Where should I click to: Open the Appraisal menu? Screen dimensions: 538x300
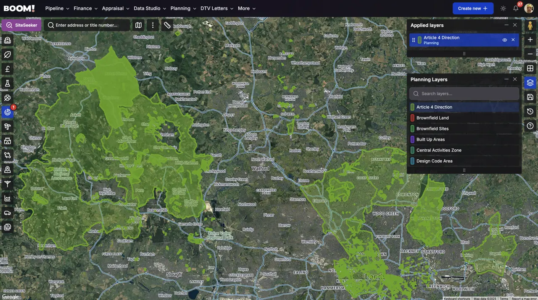[116, 8]
